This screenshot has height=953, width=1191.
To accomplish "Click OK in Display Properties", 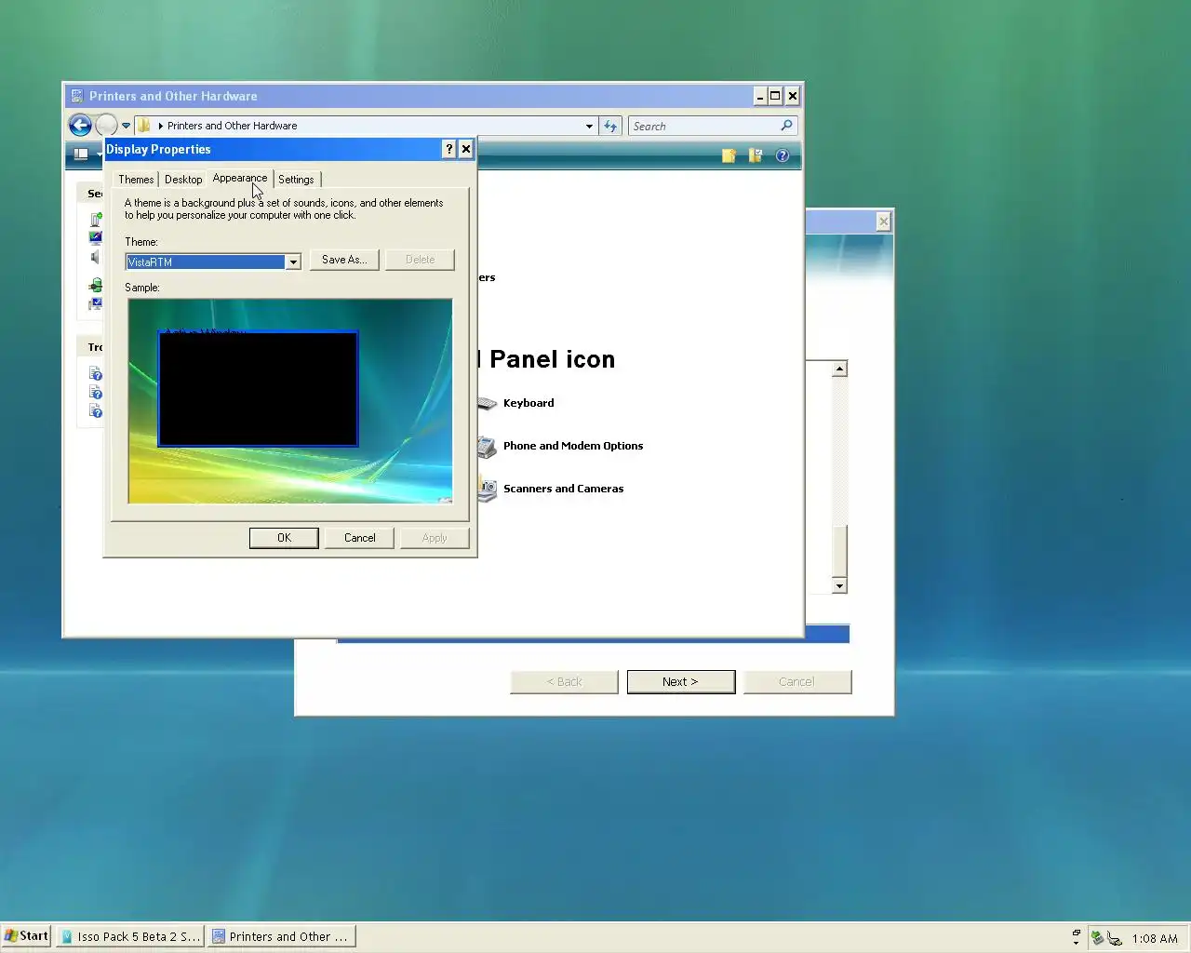I will (284, 538).
